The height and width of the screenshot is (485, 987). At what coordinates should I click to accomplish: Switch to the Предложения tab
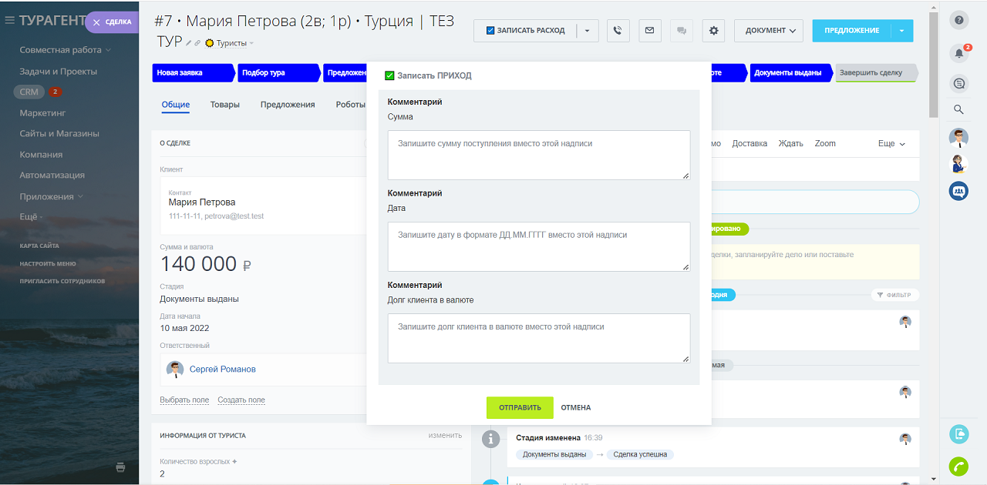pyautogui.click(x=288, y=105)
